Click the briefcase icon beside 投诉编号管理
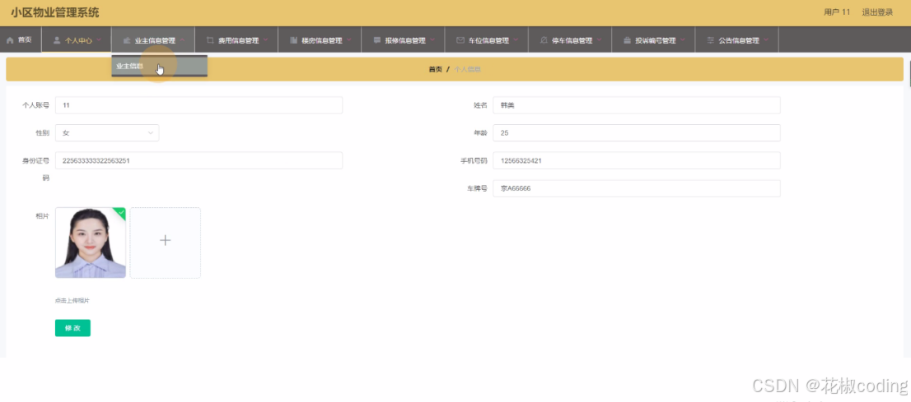 point(628,40)
